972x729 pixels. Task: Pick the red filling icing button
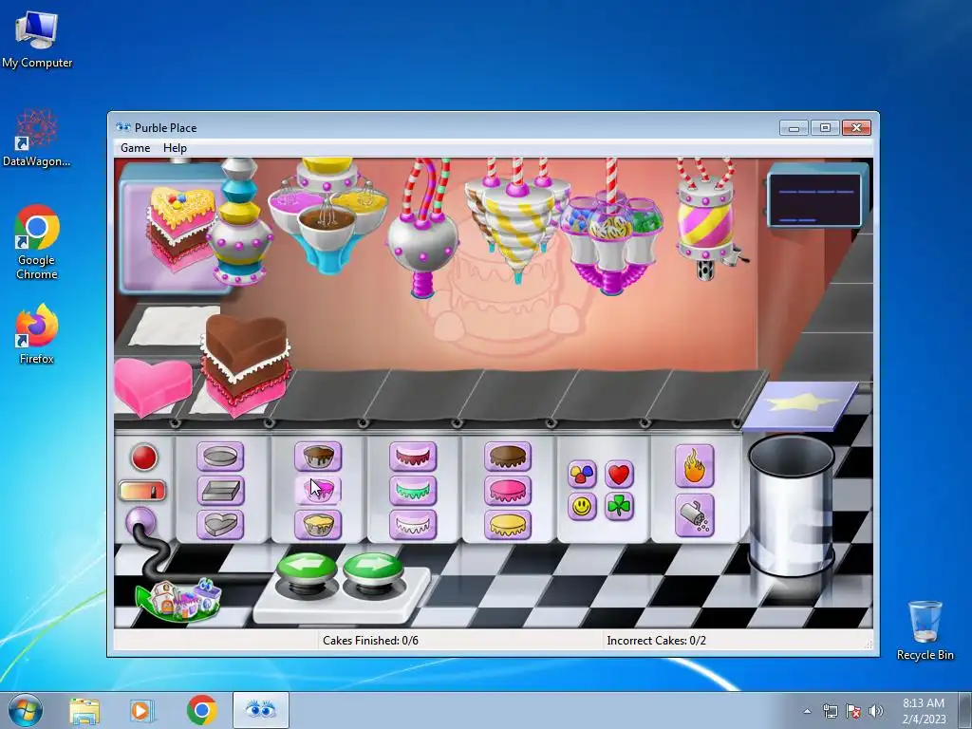point(413,457)
